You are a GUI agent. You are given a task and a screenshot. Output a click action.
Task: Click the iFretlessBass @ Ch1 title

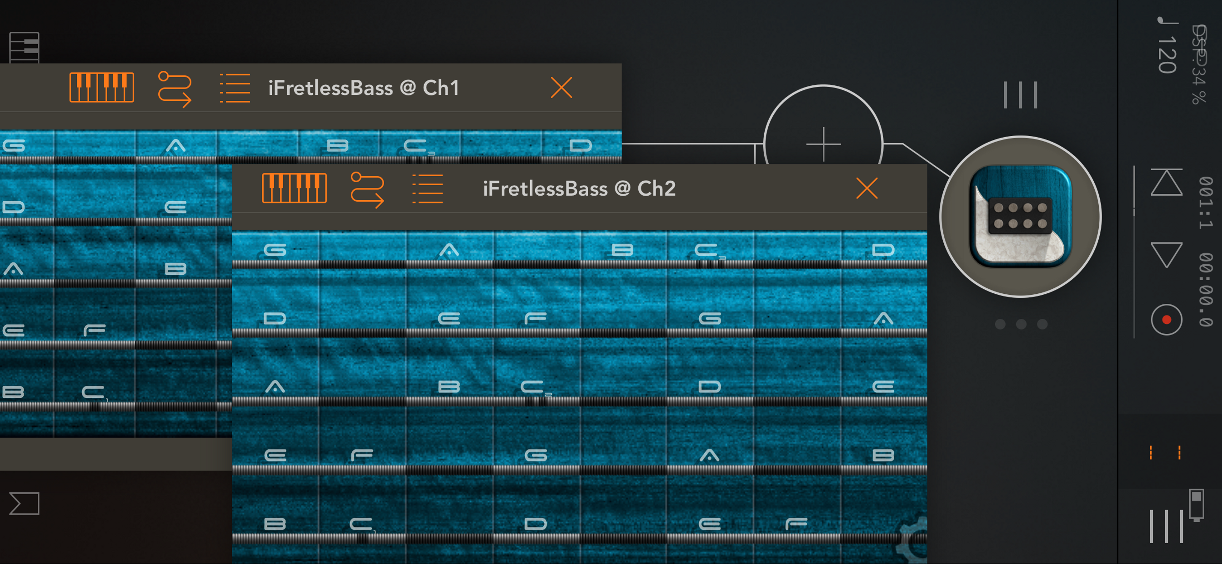coord(364,88)
